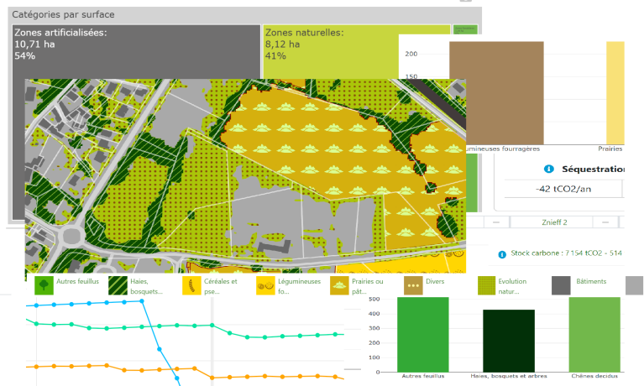Click the brown Légumineuses fourragères bar
Screen dimensions: 644x386
click(x=496, y=92)
